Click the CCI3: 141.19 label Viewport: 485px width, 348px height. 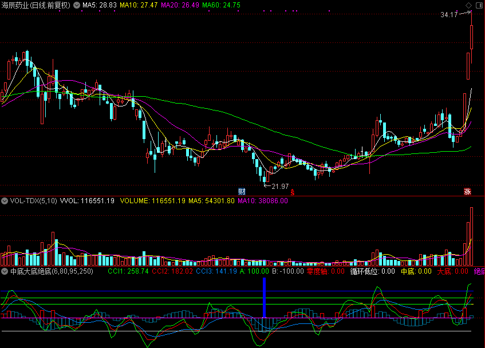[x=216, y=271]
